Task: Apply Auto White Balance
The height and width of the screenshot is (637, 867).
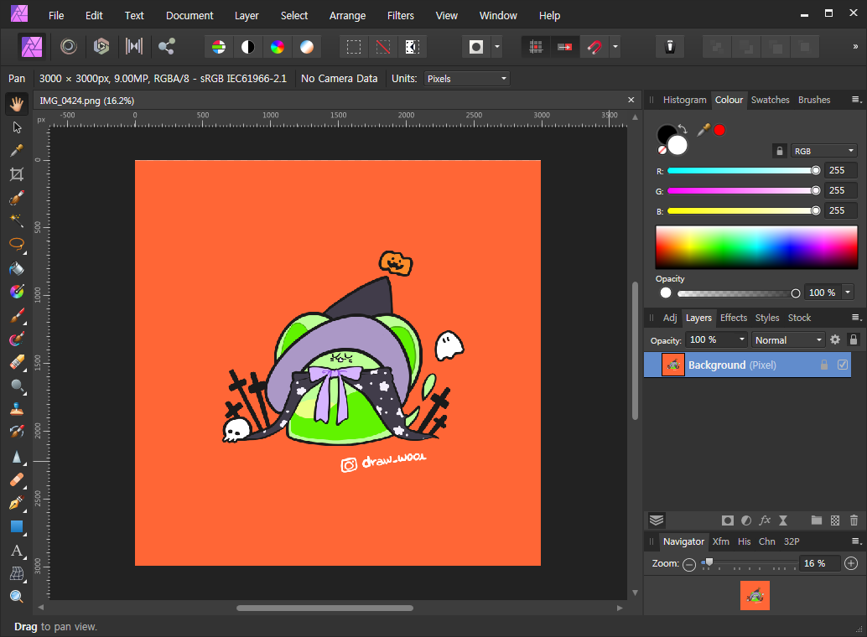Action: point(307,47)
